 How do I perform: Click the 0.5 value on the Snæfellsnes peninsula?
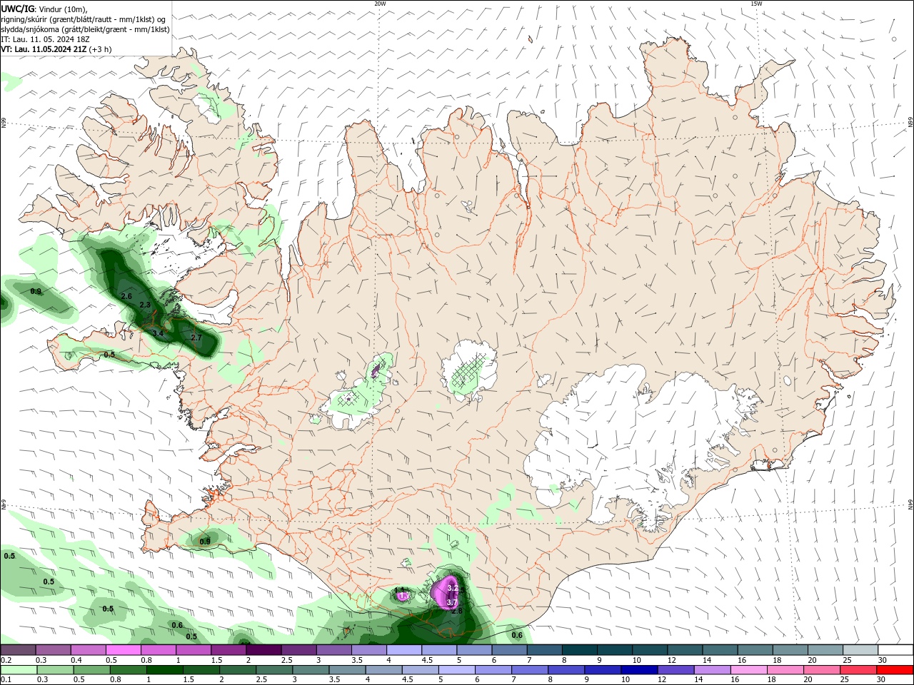[x=109, y=354]
